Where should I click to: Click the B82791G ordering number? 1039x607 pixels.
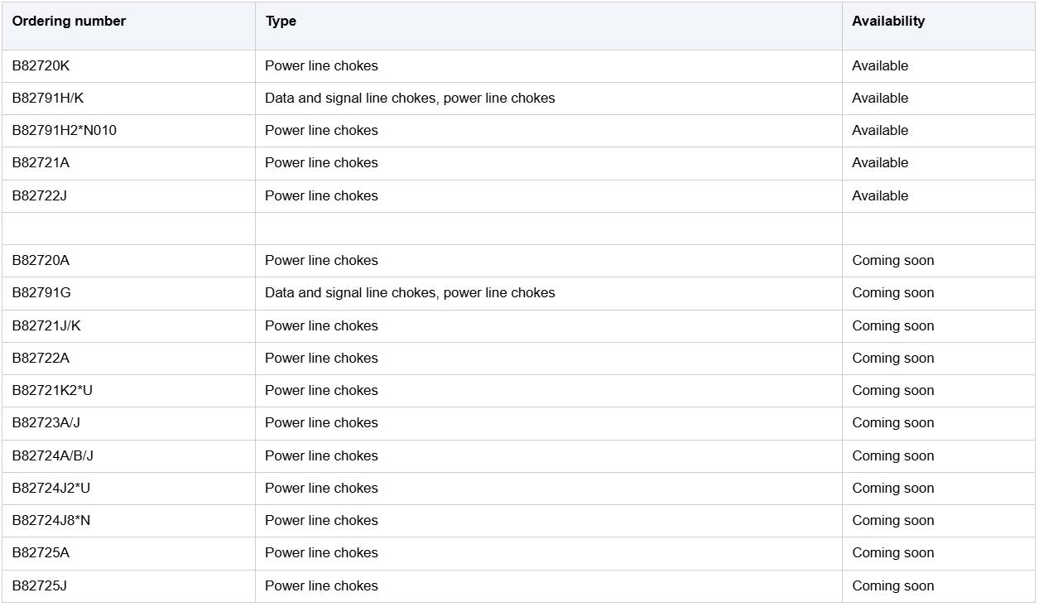click(41, 292)
